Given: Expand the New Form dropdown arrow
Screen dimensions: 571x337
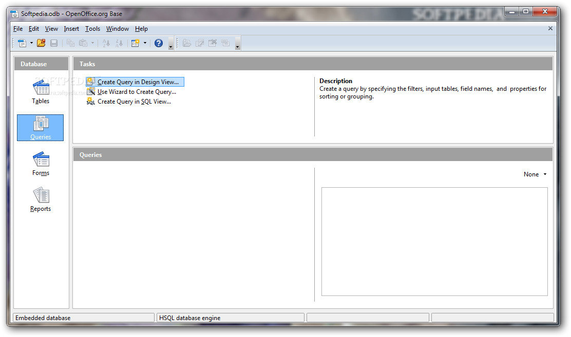Looking at the screenshot, I should click(145, 43).
